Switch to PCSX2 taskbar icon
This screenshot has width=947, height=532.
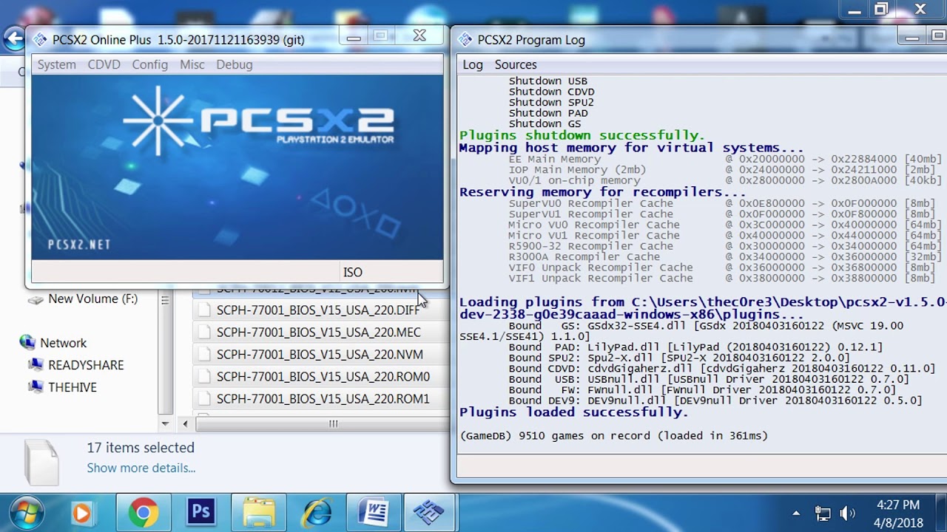pos(431,513)
